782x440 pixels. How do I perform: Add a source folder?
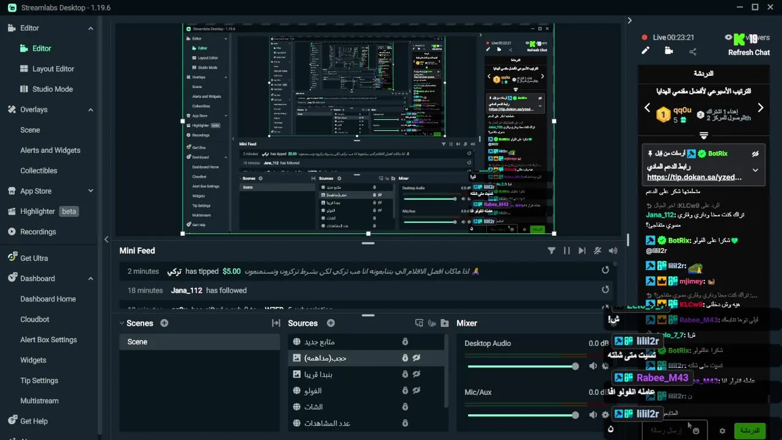pos(445,323)
